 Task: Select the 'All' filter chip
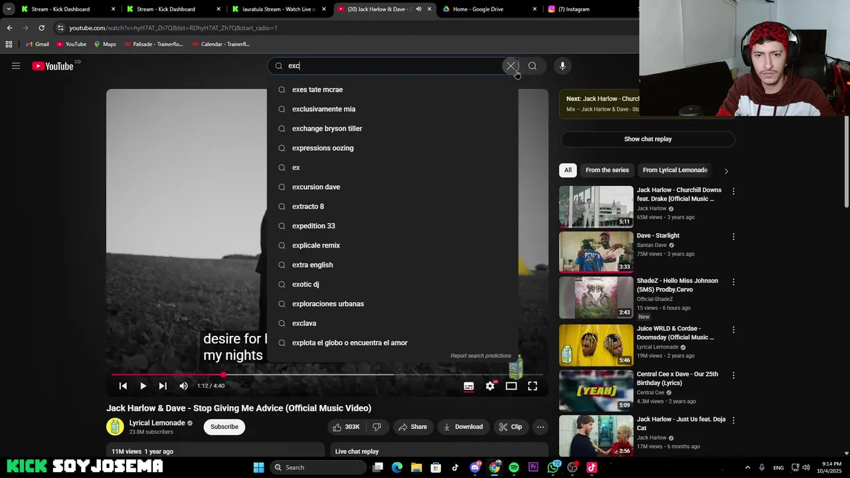(568, 170)
